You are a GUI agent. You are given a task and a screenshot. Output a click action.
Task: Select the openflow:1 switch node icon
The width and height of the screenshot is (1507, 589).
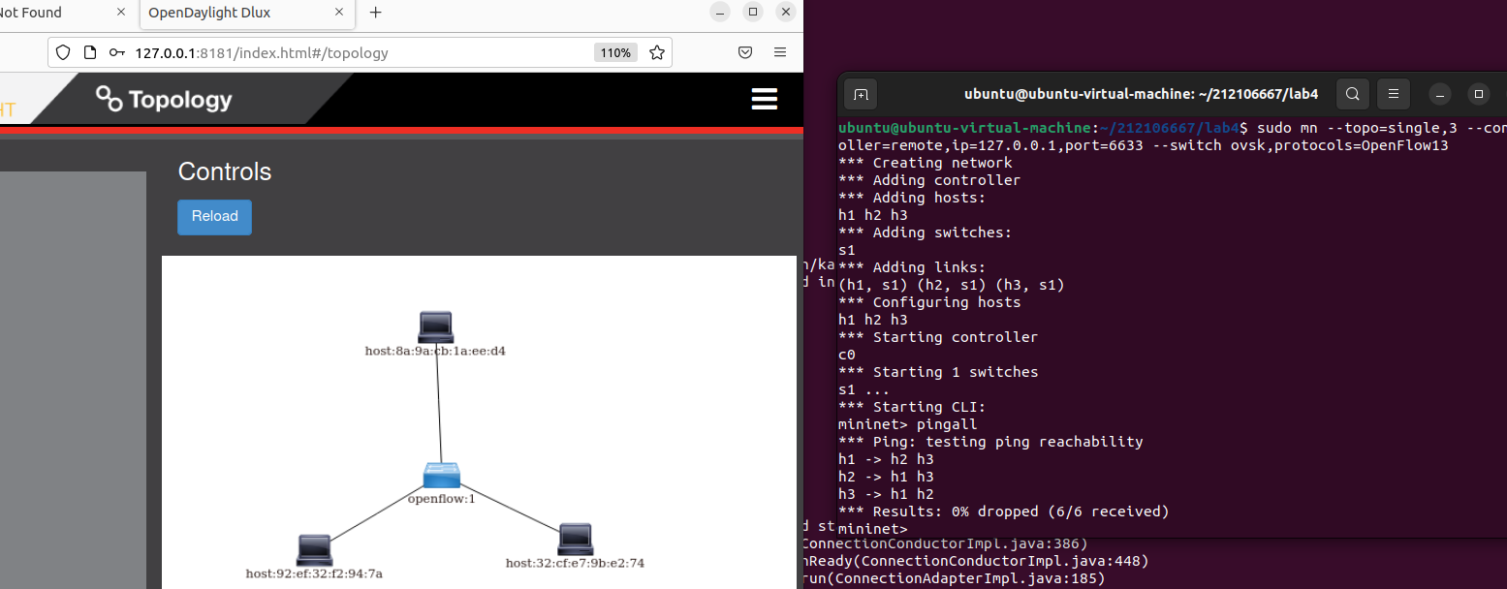[441, 477]
